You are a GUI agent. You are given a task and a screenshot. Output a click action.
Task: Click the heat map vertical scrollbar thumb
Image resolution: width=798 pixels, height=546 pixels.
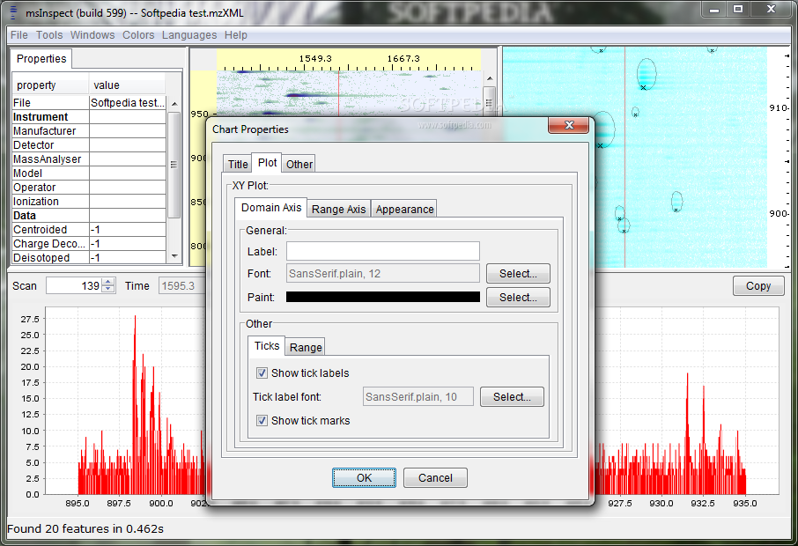[489, 104]
